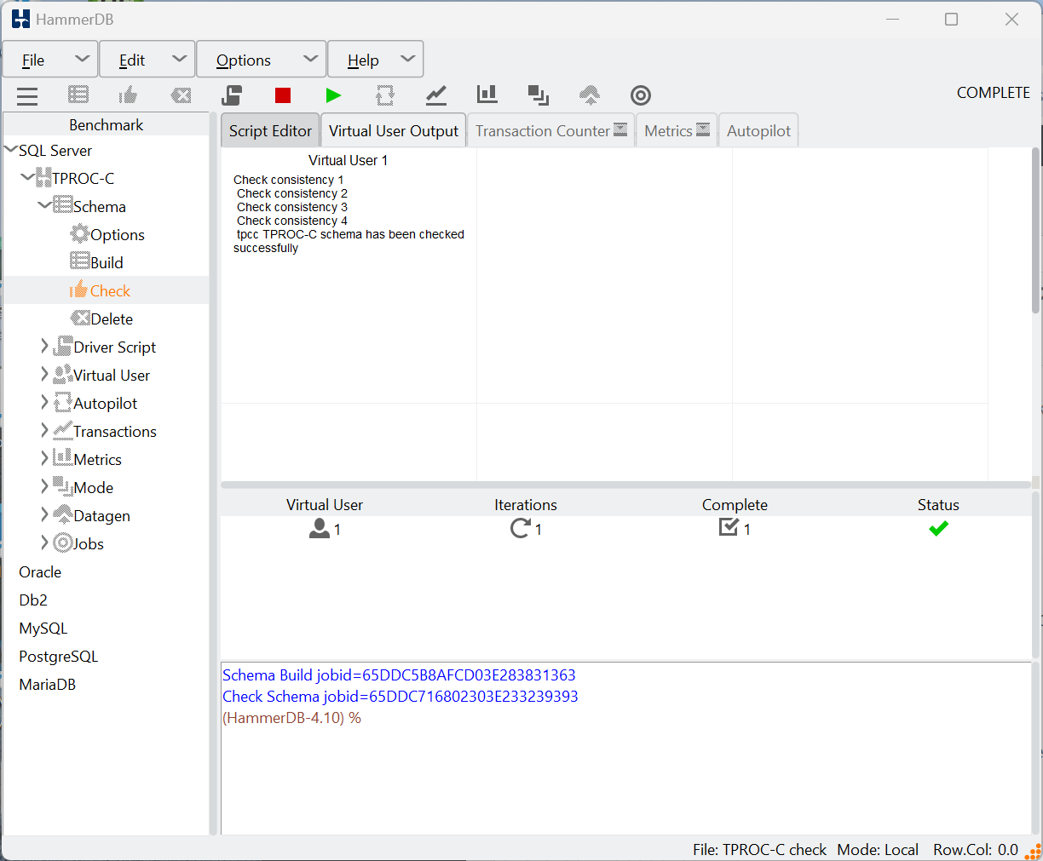The width and height of the screenshot is (1043, 861).
Task: Open the transaction counter line chart icon
Action: click(x=436, y=95)
